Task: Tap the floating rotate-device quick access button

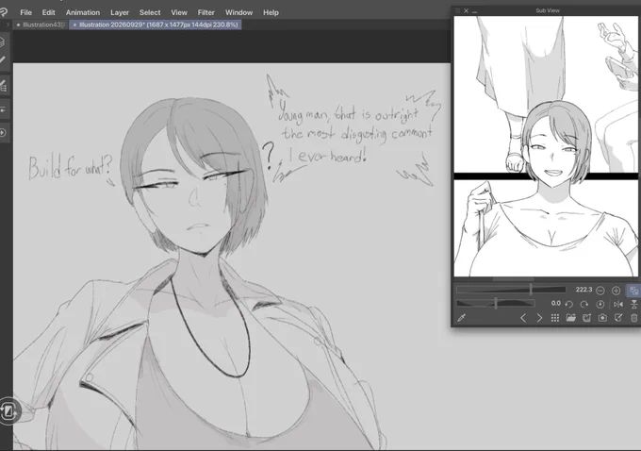Action: pyautogui.click(x=8, y=410)
